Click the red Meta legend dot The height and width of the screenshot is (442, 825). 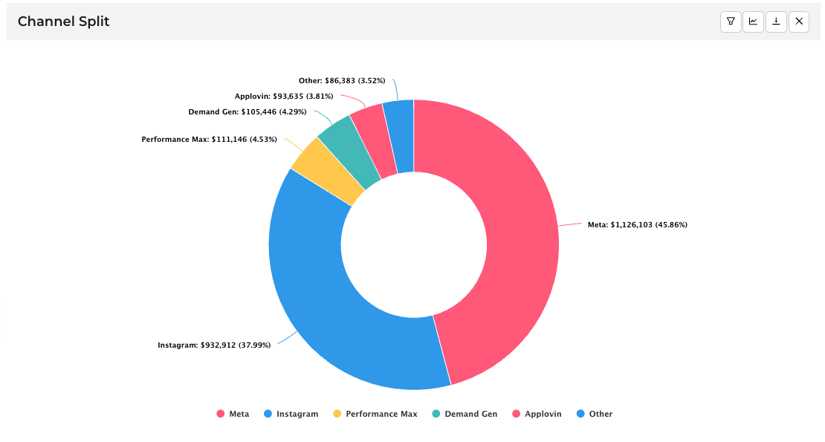219,414
